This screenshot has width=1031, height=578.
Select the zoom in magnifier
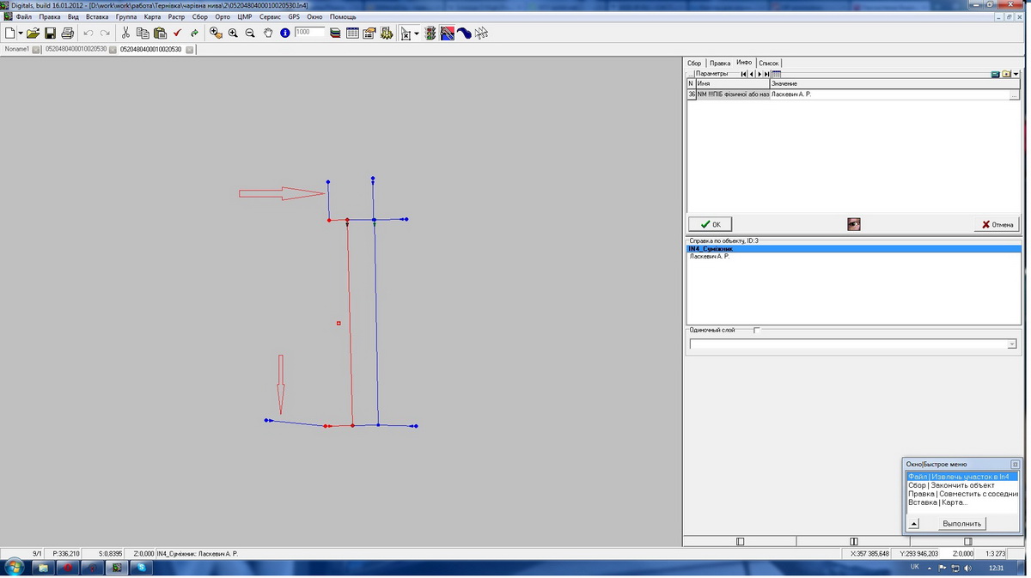(x=233, y=33)
